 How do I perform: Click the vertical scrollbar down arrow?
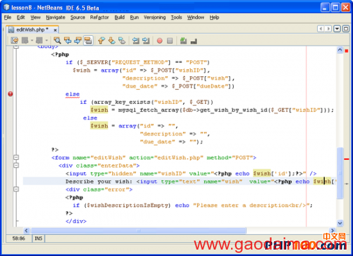click(340, 223)
